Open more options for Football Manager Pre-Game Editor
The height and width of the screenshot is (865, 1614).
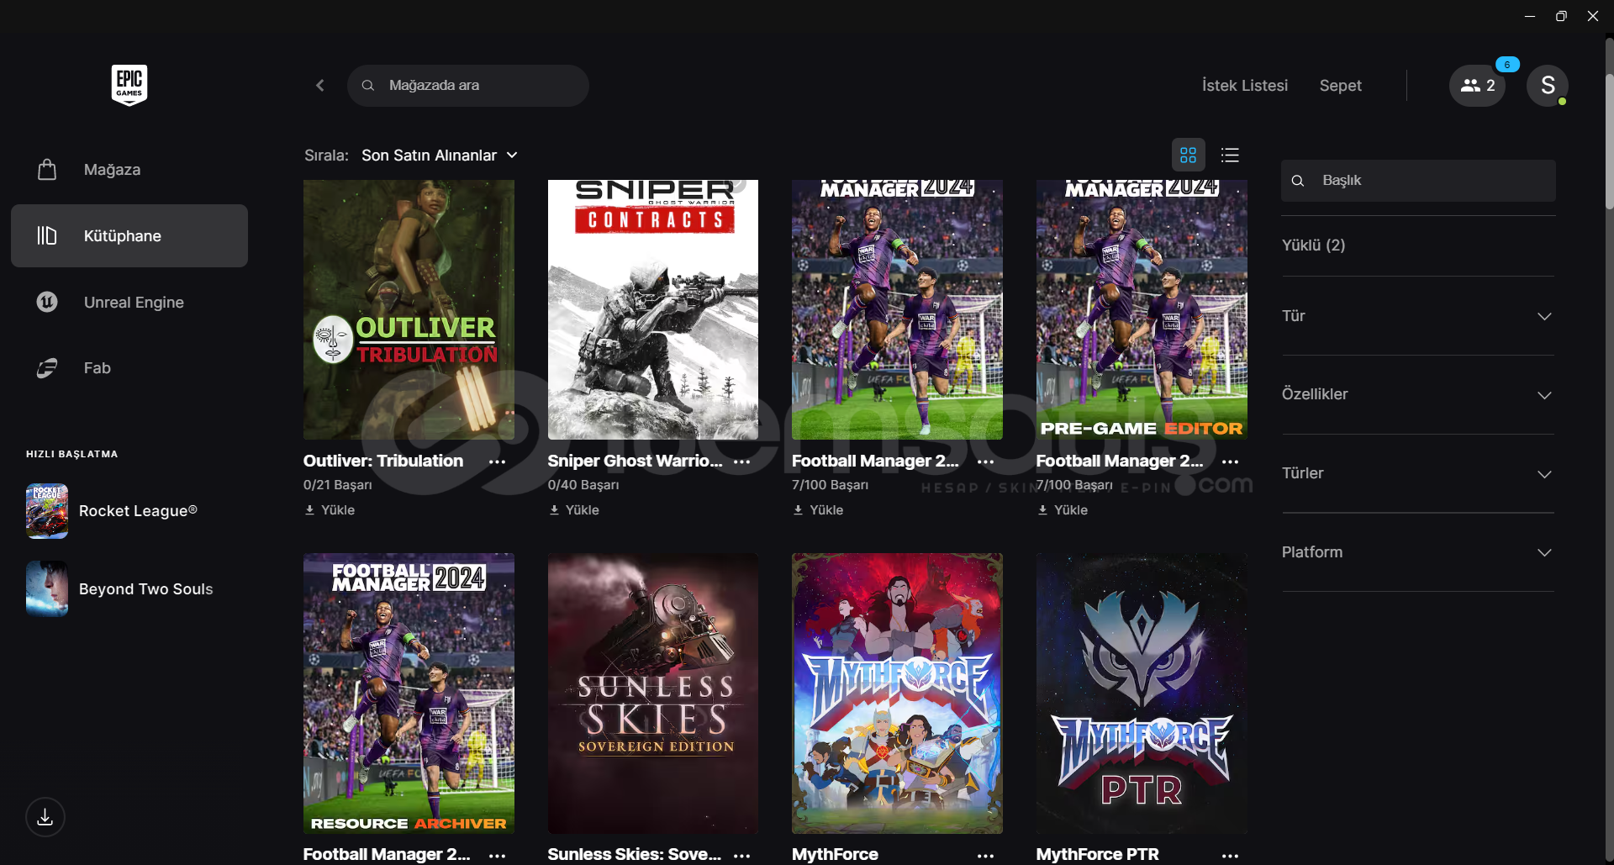point(1231,462)
